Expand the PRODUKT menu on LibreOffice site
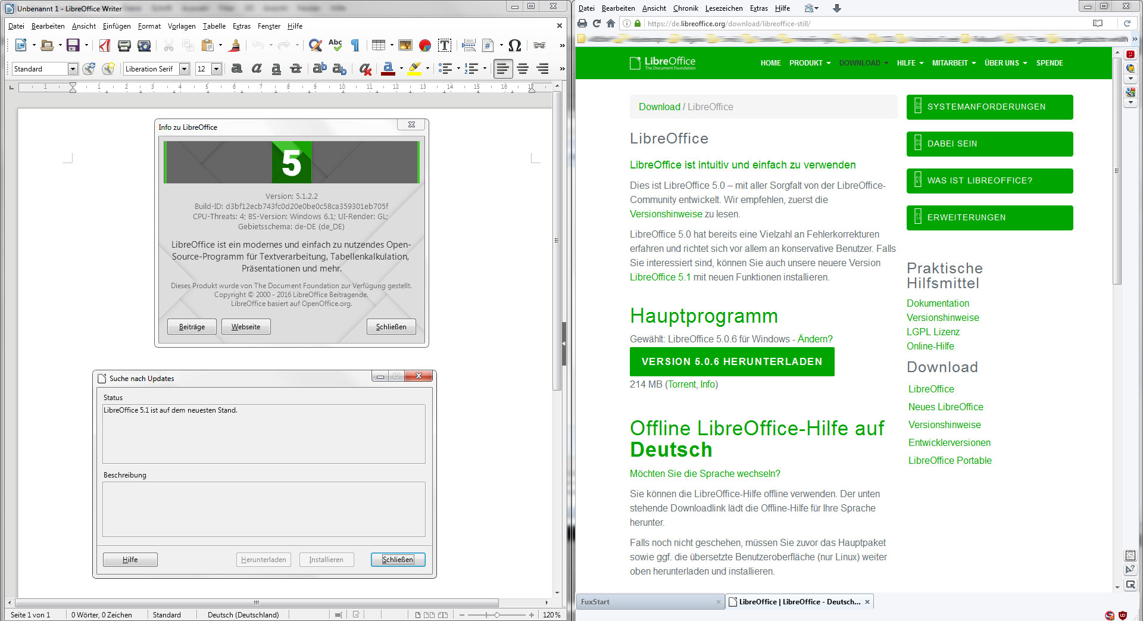 [810, 63]
